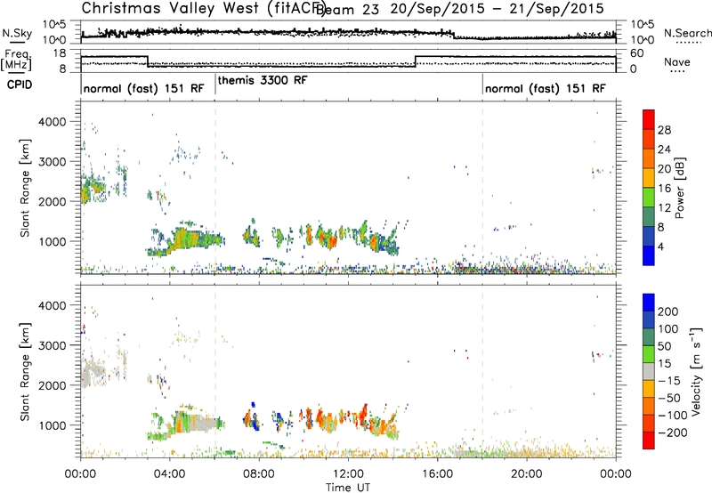Click the green 12 dB segment of the Power color bar
The height and width of the screenshot is (493, 712).
pos(649,198)
